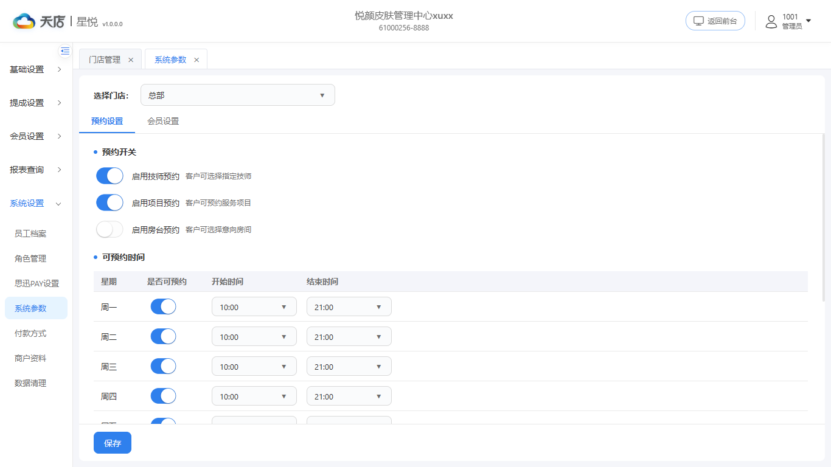This screenshot has height=467, width=831.
Task: Toggle 启用项目预约 switch
Action: point(110,202)
